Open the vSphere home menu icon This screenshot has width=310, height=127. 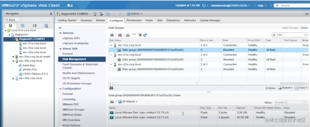pyautogui.click(x=70, y=5)
